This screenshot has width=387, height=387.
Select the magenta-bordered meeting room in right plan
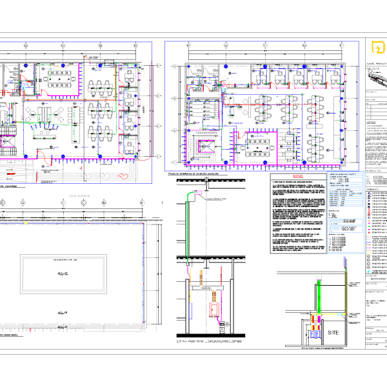257,145
